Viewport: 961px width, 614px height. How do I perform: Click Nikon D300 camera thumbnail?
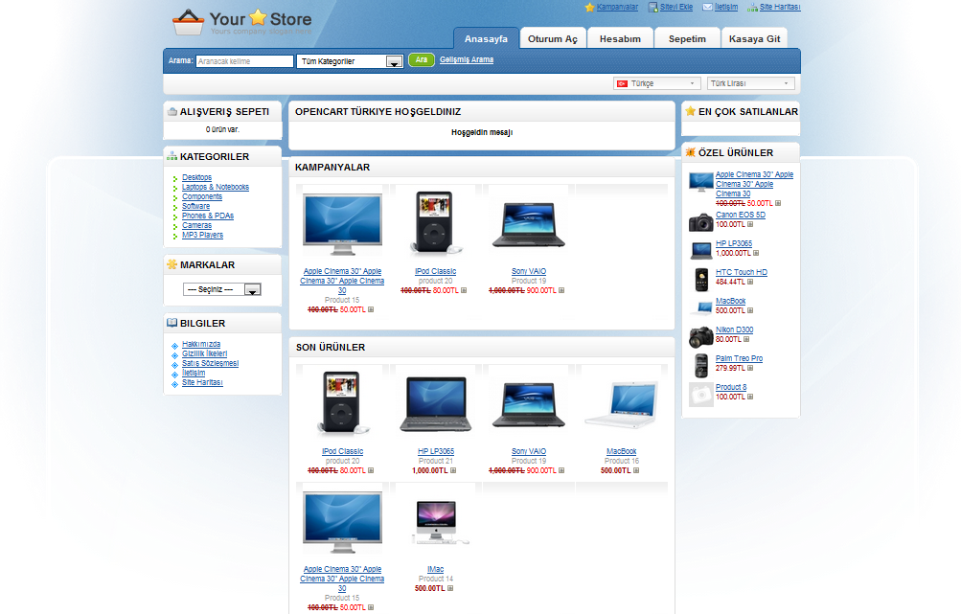(x=700, y=337)
